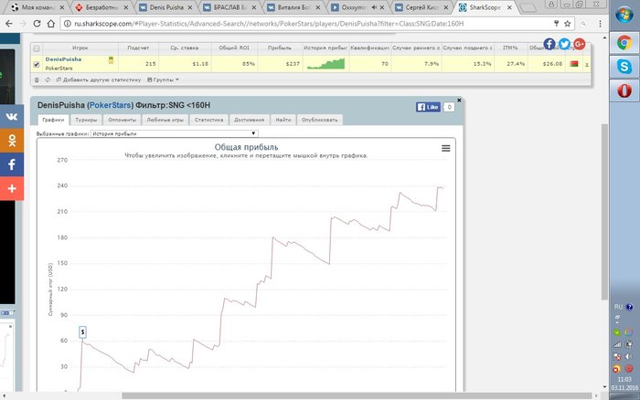Click the network signal tray icon
640x400 pixels.
pos(617,344)
